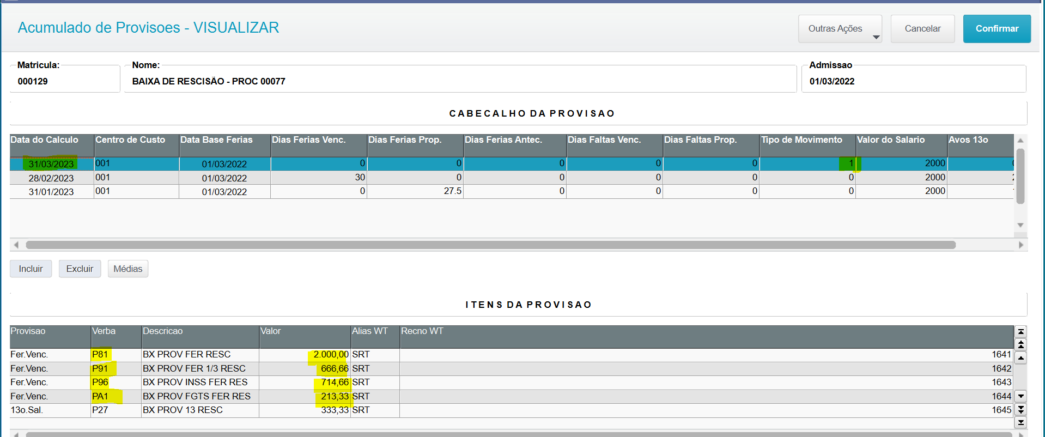Click the value 714,66
Viewport: 1045px width, 437px height.
pos(305,383)
